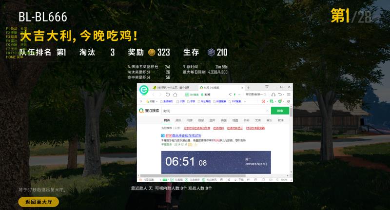Click the red scissors screenshot extension icon
This screenshot has width=390, height=210.
(264, 101)
